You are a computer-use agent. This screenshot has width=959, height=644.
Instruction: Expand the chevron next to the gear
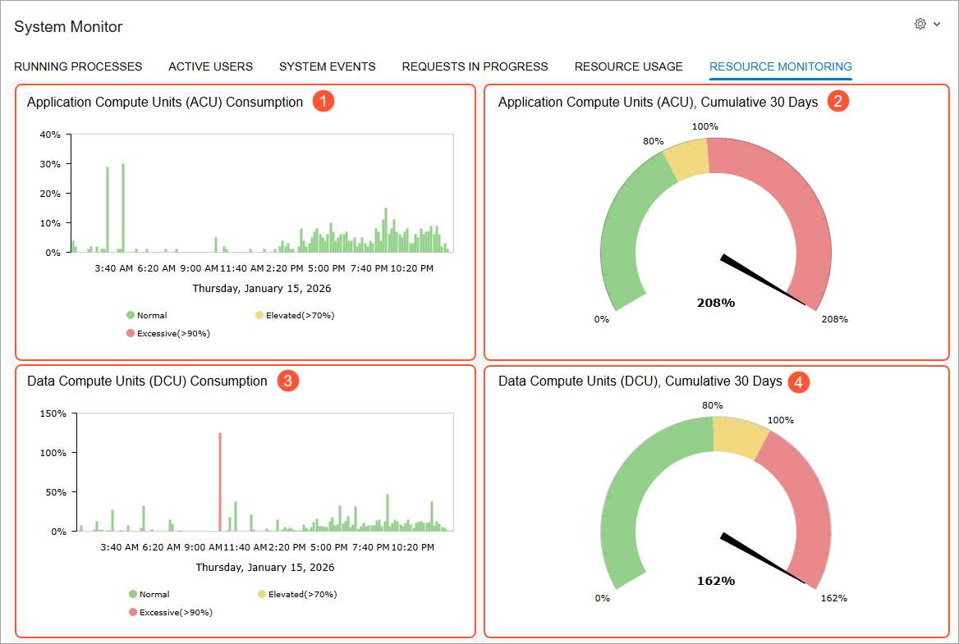[x=936, y=25]
